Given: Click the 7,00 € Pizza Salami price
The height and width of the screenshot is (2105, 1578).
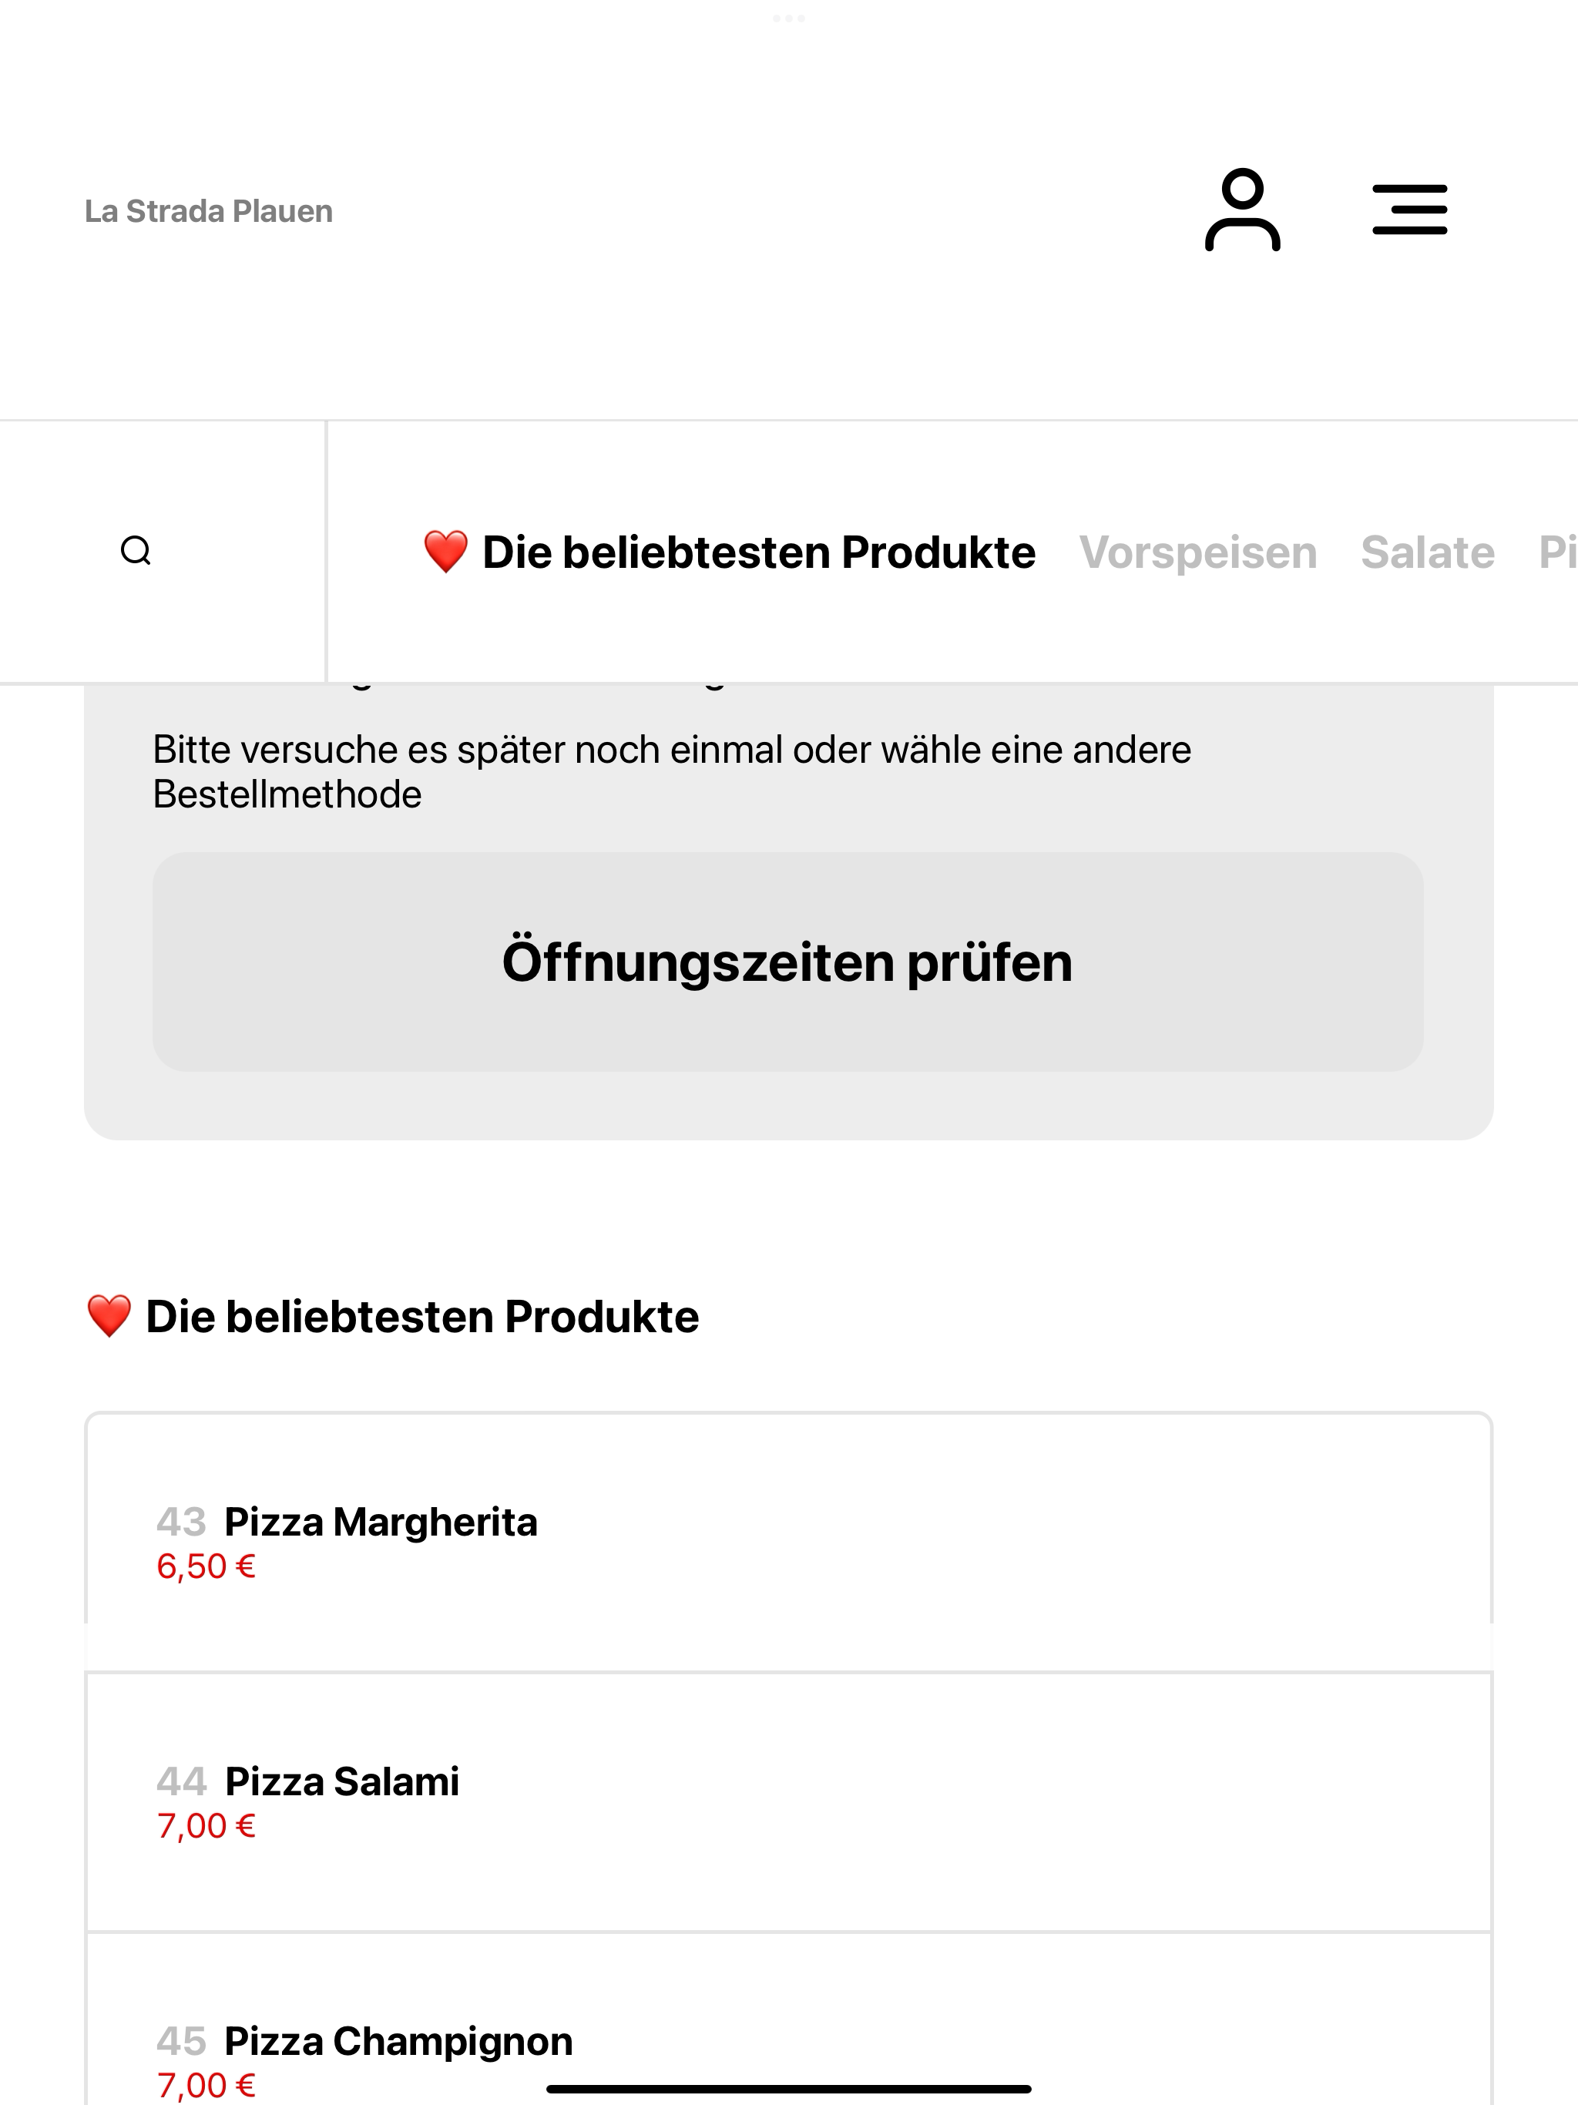Looking at the screenshot, I should [x=206, y=1826].
